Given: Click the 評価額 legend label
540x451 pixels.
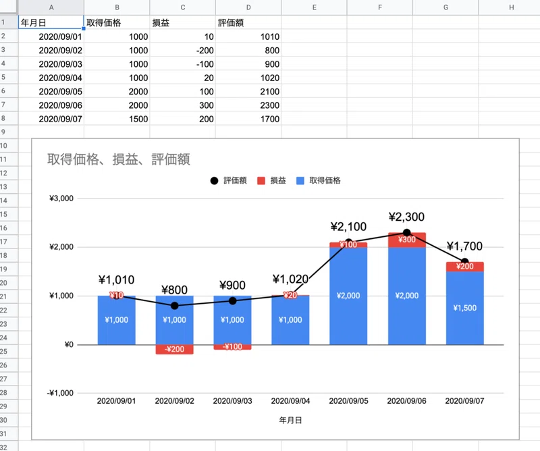Looking at the screenshot, I should point(235,180).
